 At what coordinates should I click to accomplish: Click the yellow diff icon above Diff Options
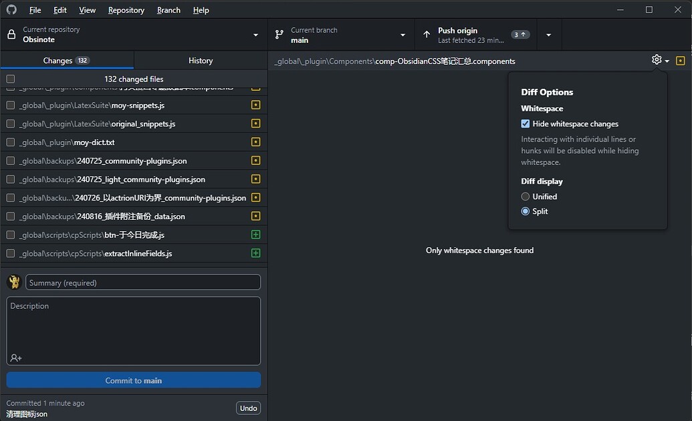[681, 60]
